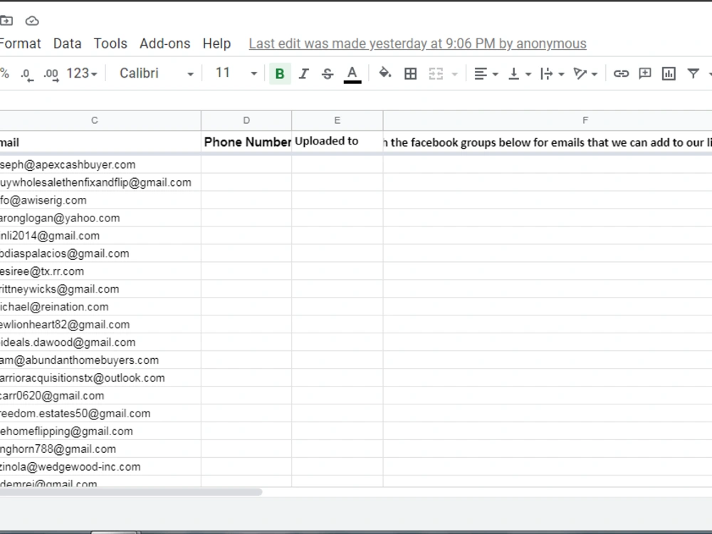The height and width of the screenshot is (534, 712).
Task: Increase decimal places button
Action: point(51,74)
